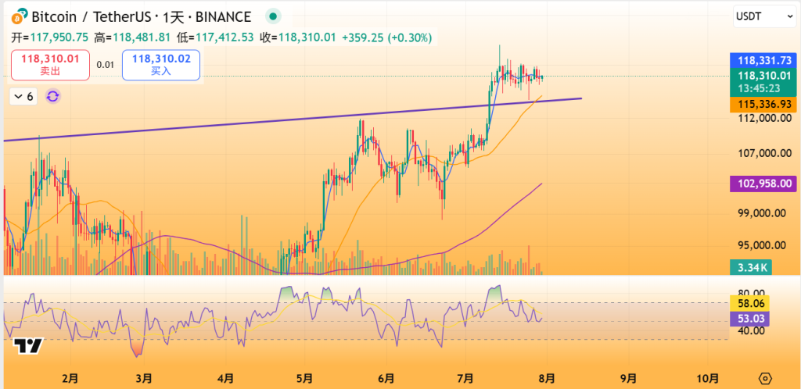The image size is (801, 389).
Task: Click the 9月 label on time axis
Action: pyautogui.click(x=627, y=378)
